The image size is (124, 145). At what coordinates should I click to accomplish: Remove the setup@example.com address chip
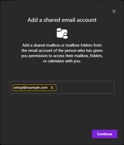[52, 88]
